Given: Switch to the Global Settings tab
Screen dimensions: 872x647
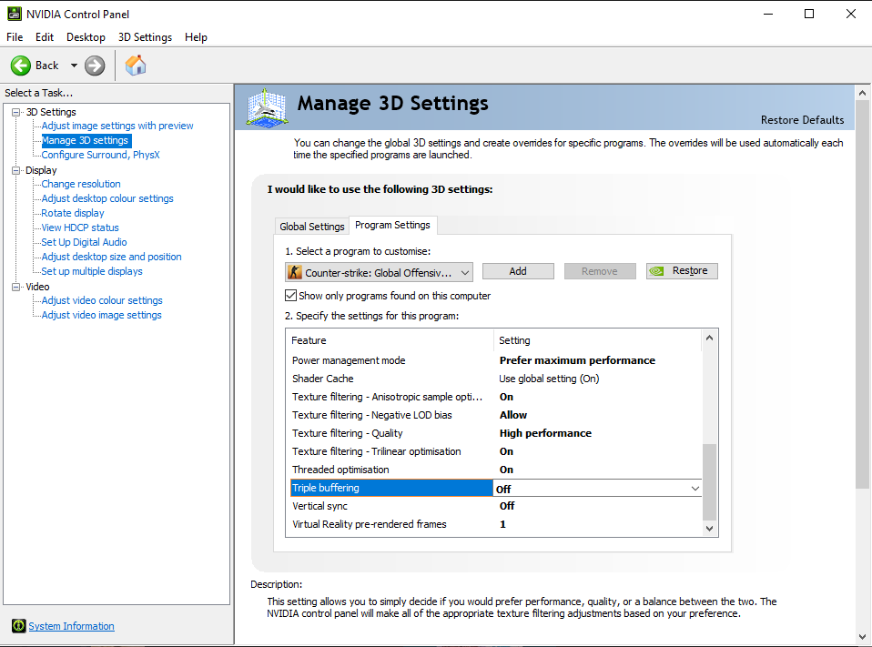Looking at the screenshot, I should coord(312,227).
